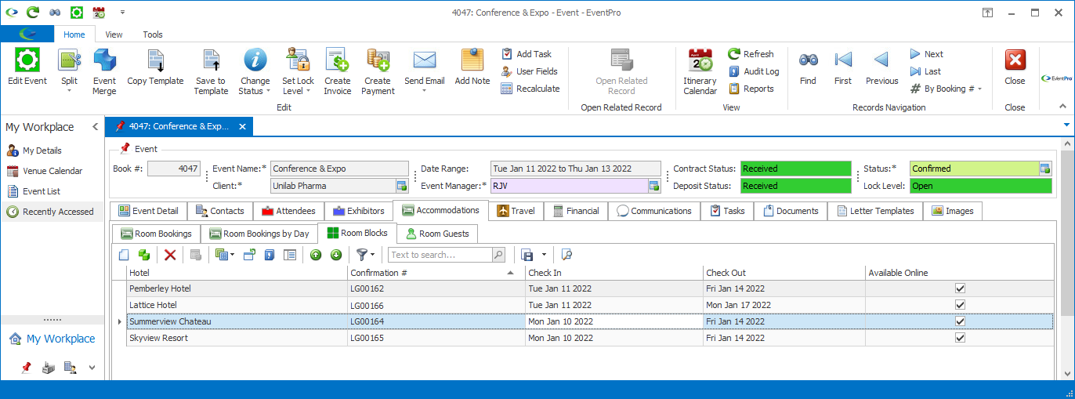This screenshot has width=1075, height=399.
Task: Switch to the Exhibitors tab
Action: pos(358,211)
